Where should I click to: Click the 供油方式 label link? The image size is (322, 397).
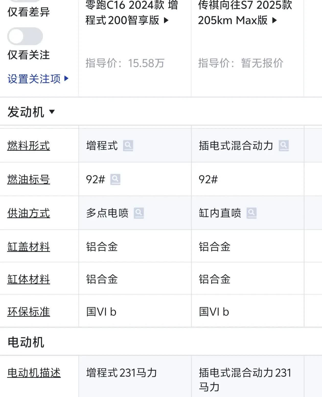click(x=29, y=213)
